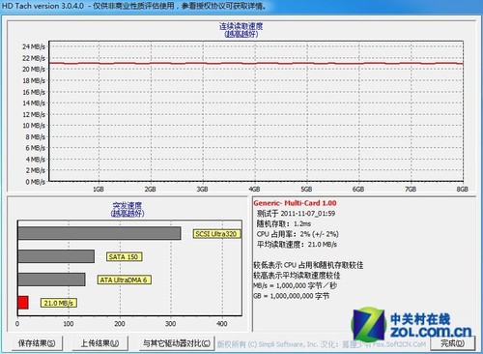Click the gray SATA 150 bar
The height and width of the screenshot is (354, 483).
[56, 256]
